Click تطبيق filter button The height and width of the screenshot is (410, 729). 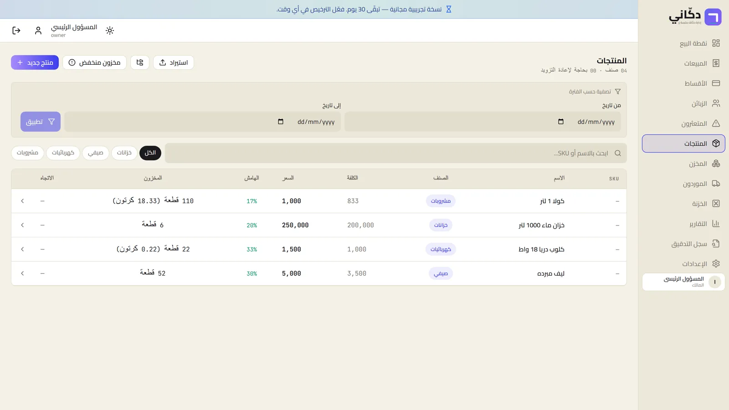(41, 122)
